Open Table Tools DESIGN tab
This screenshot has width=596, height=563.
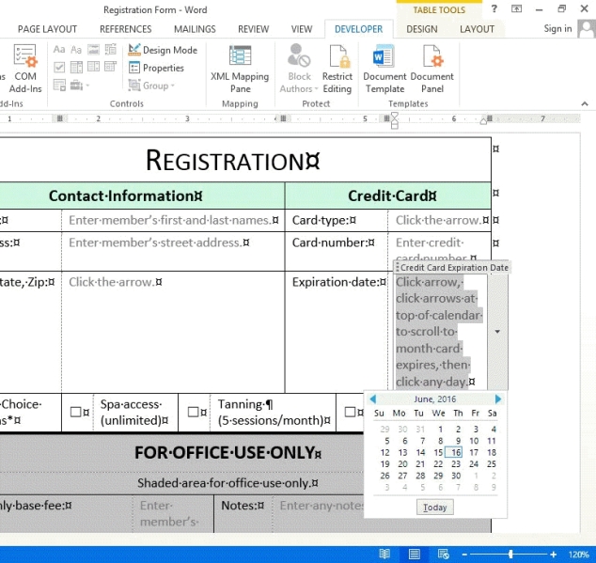422,29
